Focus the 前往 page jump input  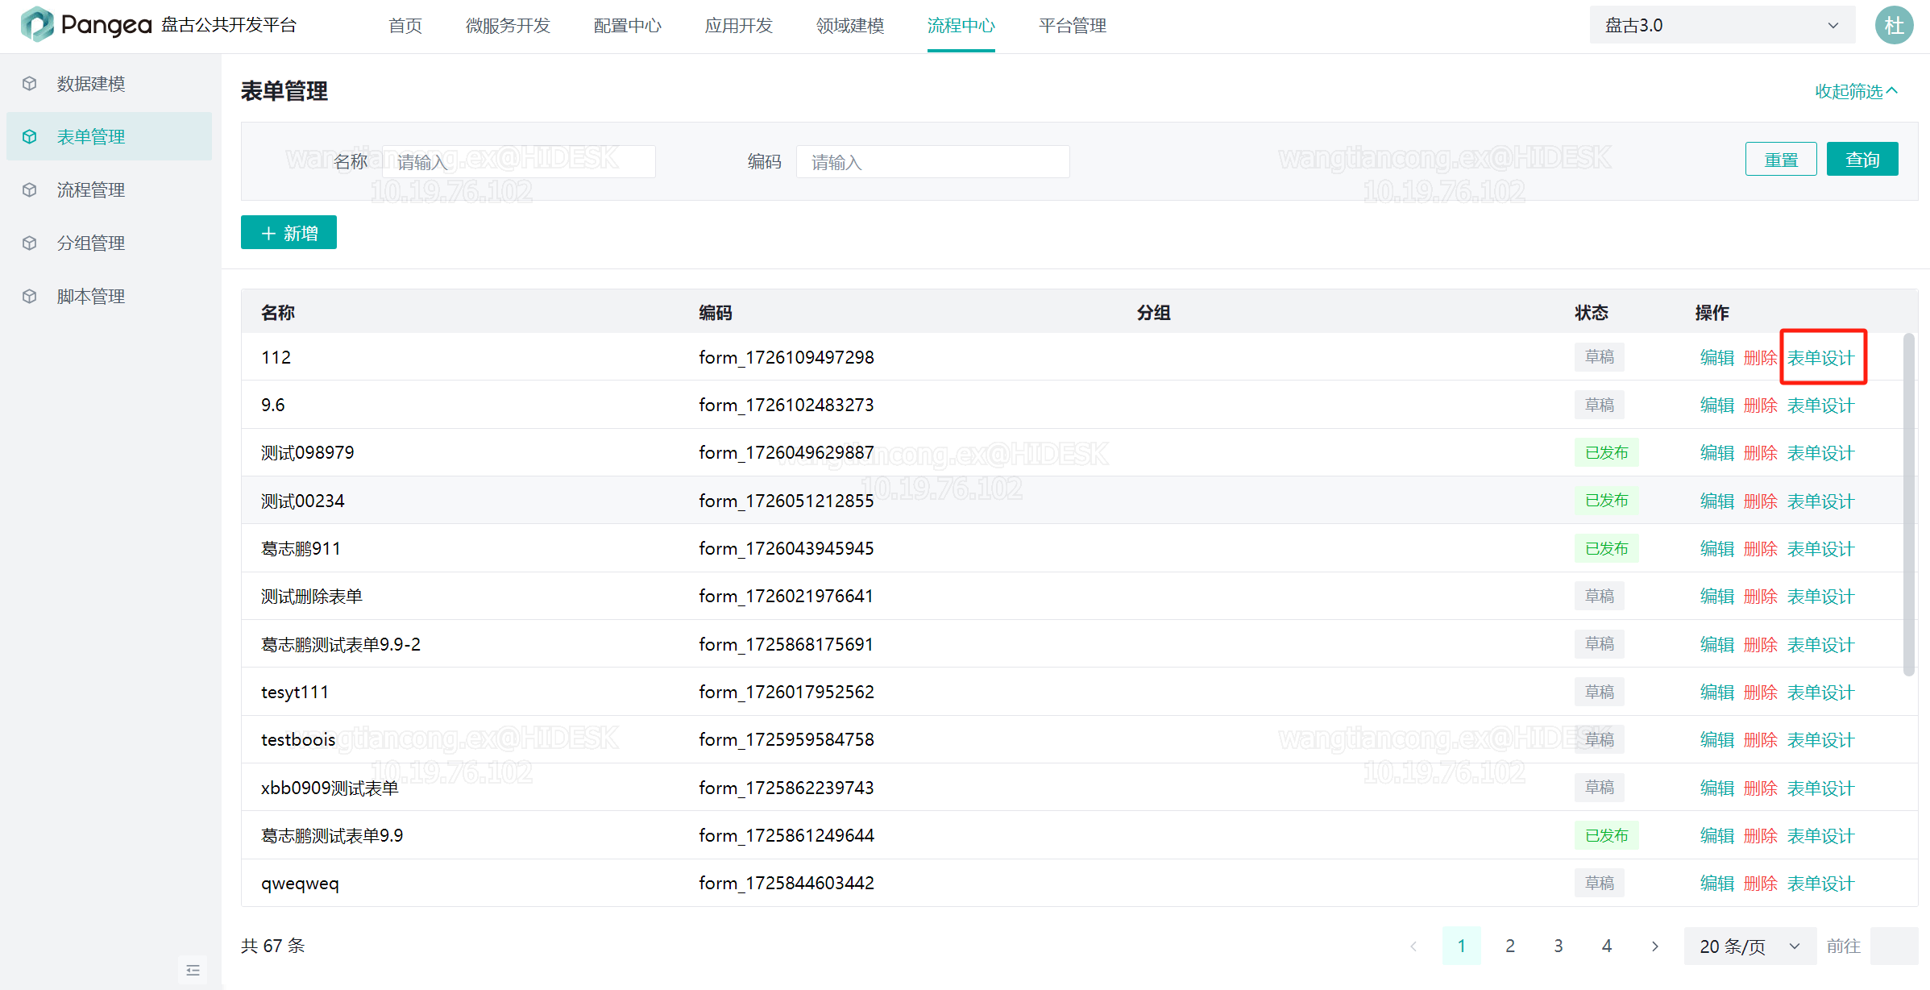(1894, 946)
